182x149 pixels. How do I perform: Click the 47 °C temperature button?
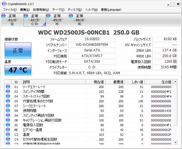[x=18, y=70]
